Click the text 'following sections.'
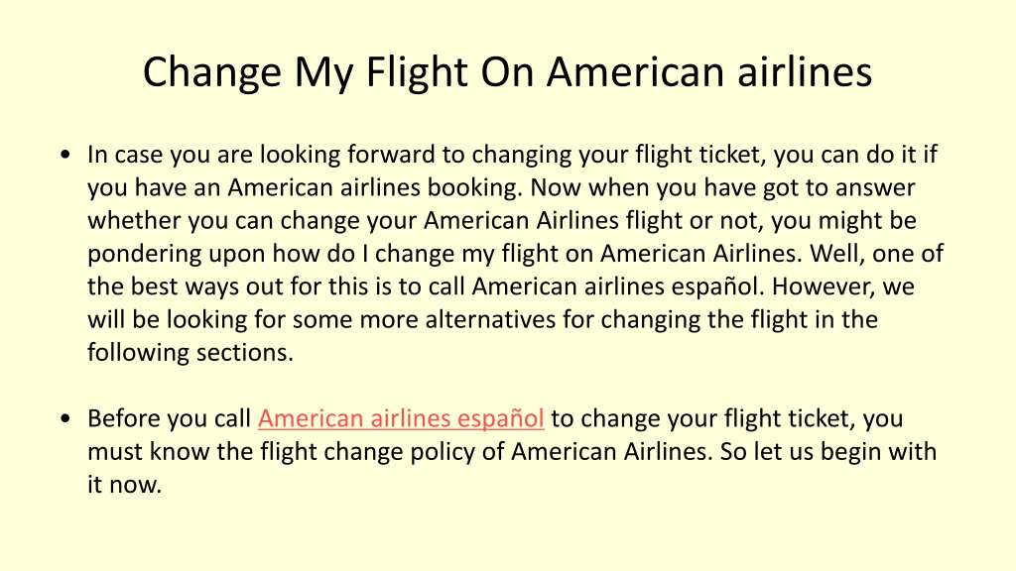The width and height of the screenshot is (1016, 571). [190, 353]
